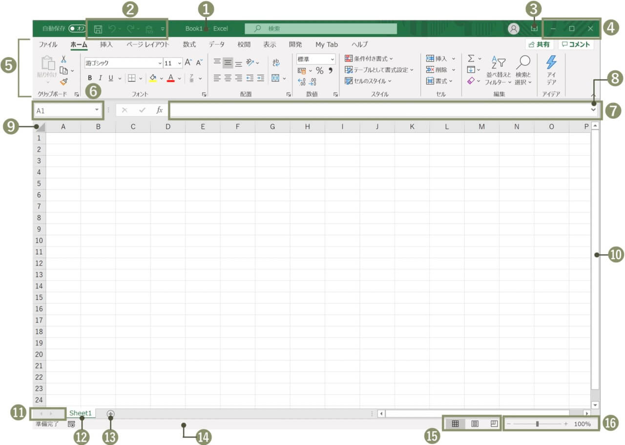The image size is (625, 445).
Task: Click the red font color button
Action: (x=170, y=78)
